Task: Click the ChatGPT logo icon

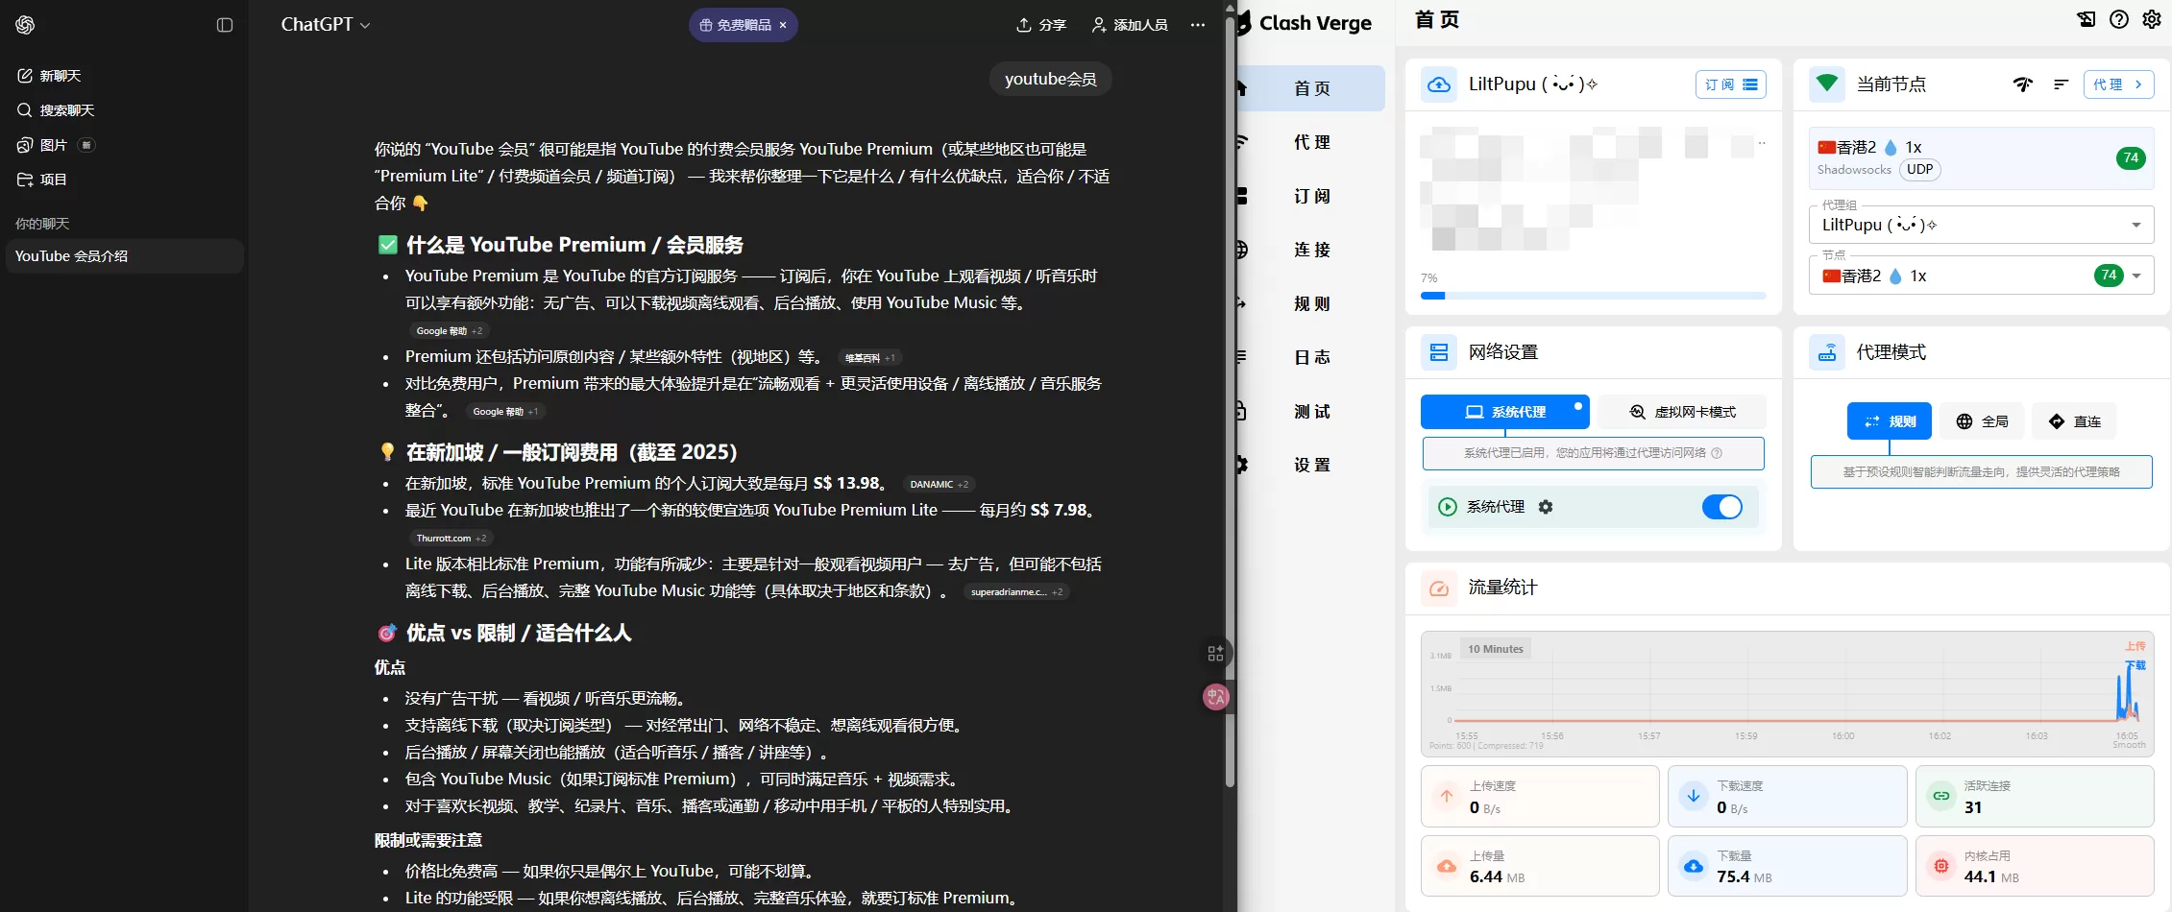Action: (x=26, y=25)
